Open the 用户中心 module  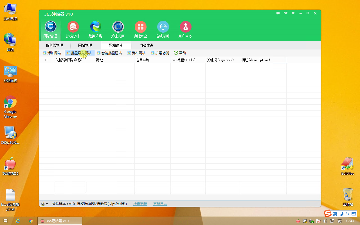pos(185,30)
